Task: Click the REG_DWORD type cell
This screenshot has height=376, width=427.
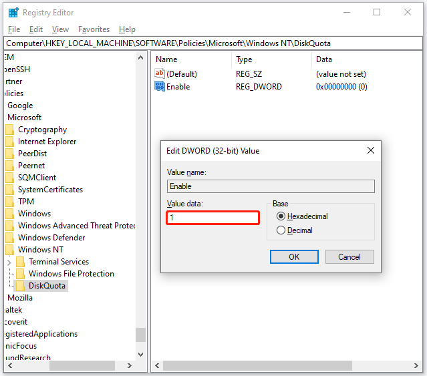Action: click(x=259, y=87)
